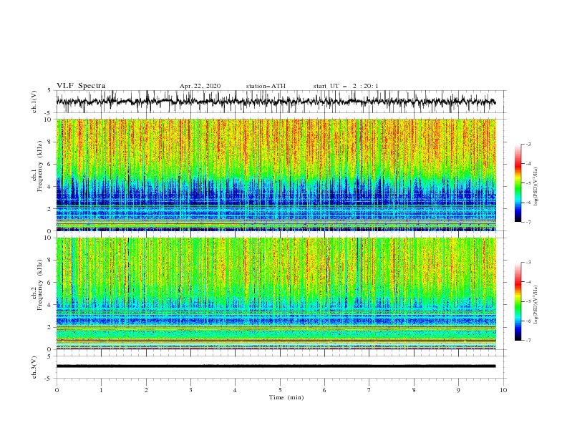Click the "station=ATH" header label
567x438 pixels.
(x=266, y=86)
